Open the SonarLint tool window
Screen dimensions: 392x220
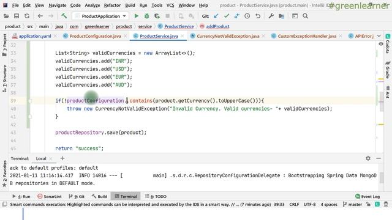pos(50,196)
